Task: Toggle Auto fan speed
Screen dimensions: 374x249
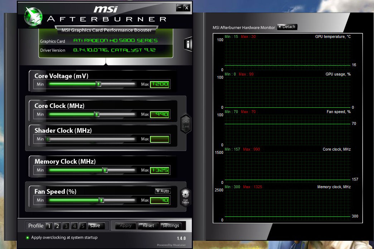Action: pyautogui.click(x=163, y=191)
